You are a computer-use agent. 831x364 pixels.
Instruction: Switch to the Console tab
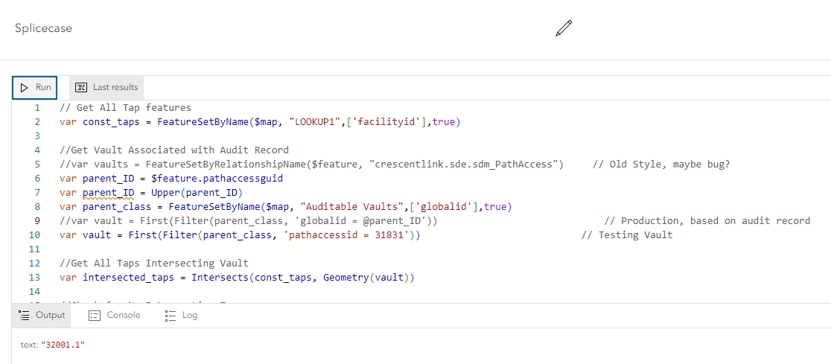pyautogui.click(x=115, y=316)
